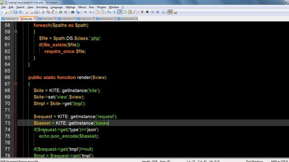The width and height of the screenshot is (289, 162).
Task: Click 'file_exists' on line 61
Action: (x=55, y=45)
